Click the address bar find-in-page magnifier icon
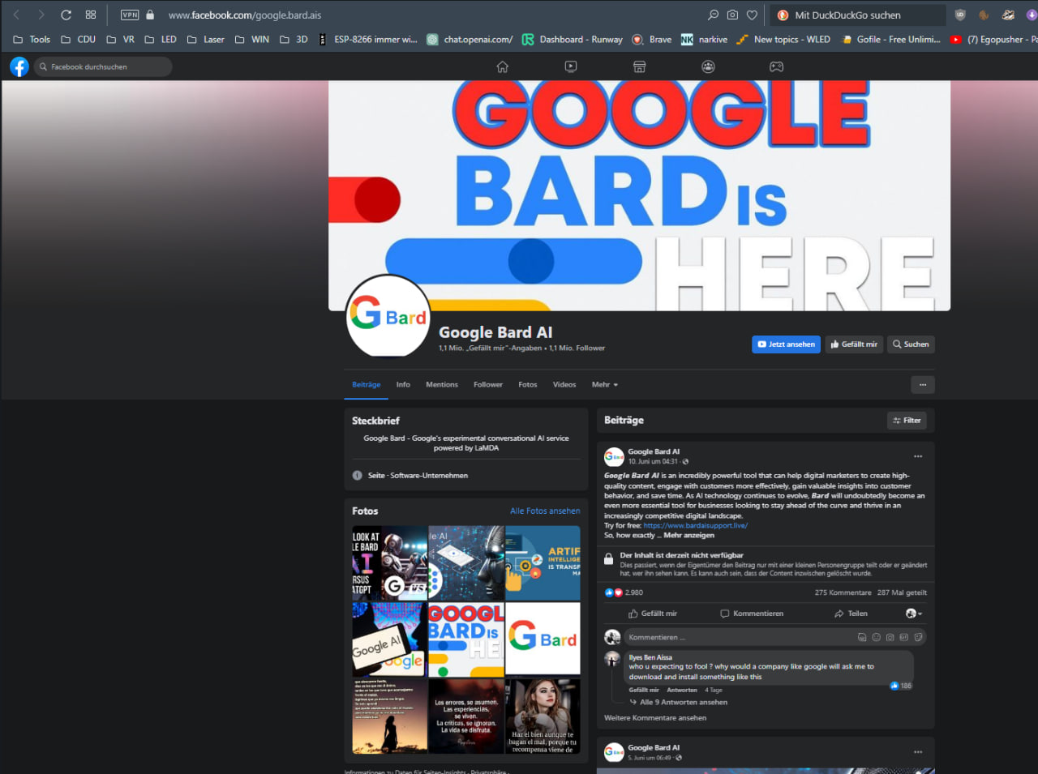 click(x=713, y=15)
